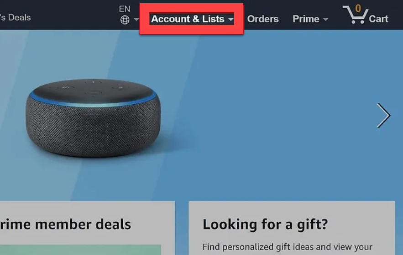Screen dimensions: 403x255
Task: Advance carousel with right chevron arrow
Action: pyautogui.click(x=383, y=116)
